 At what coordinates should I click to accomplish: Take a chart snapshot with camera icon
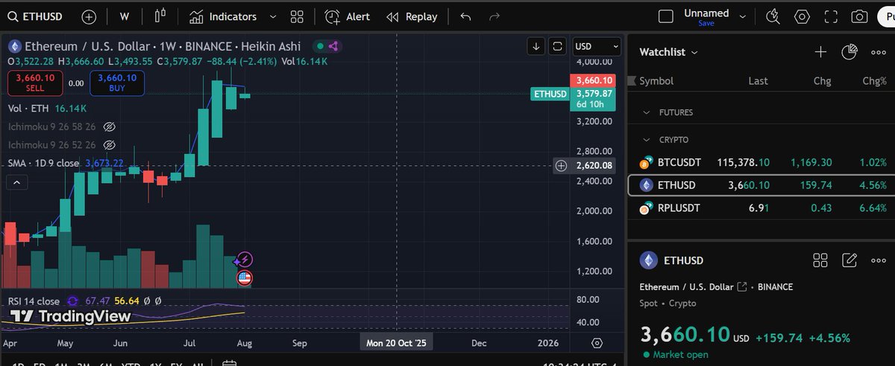859,16
